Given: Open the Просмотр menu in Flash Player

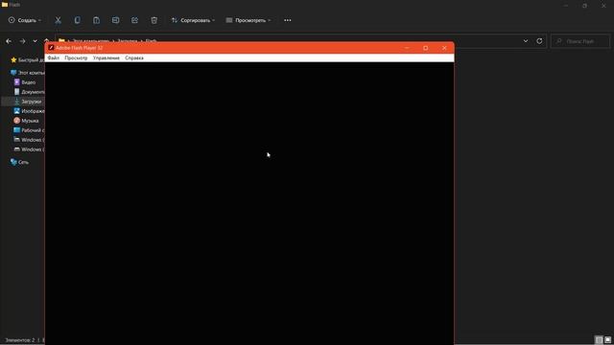Looking at the screenshot, I should pos(76,57).
